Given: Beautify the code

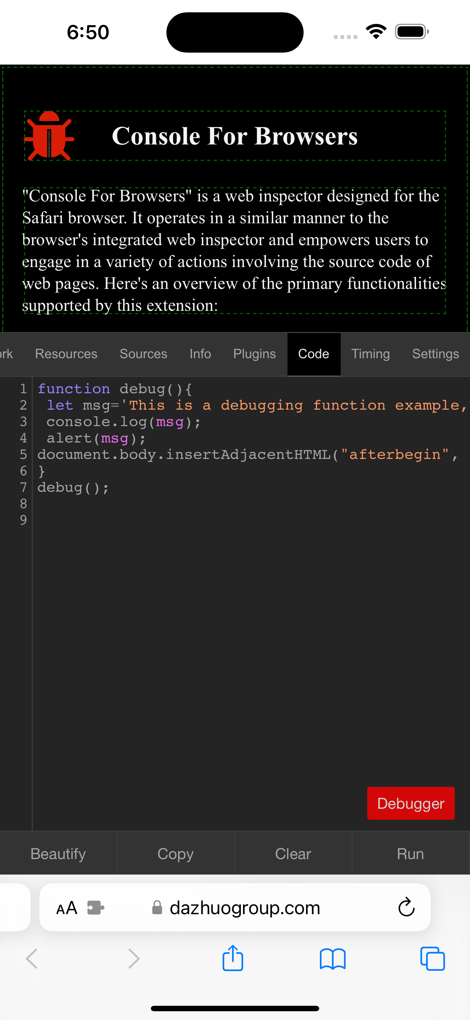Looking at the screenshot, I should tap(58, 854).
